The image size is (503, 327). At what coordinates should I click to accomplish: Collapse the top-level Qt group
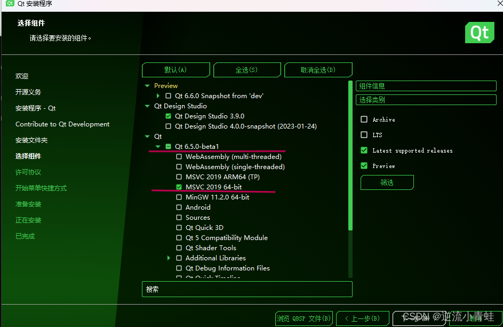147,137
